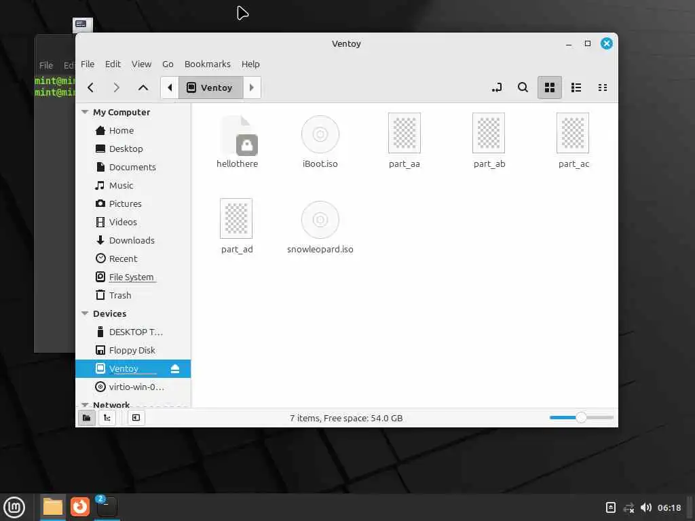Open the DESKTOP T... device

point(133,332)
